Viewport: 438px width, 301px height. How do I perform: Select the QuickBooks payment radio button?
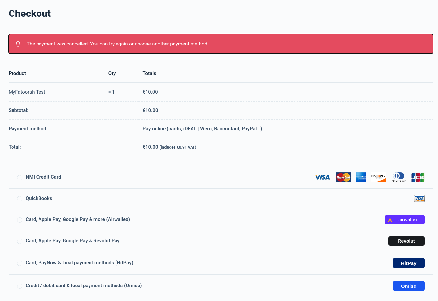tap(20, 199)
